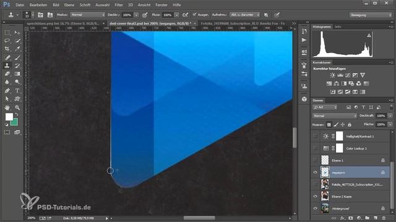
Task: Open the Bewegung workspace dropdown
Action: pos(371,15)
